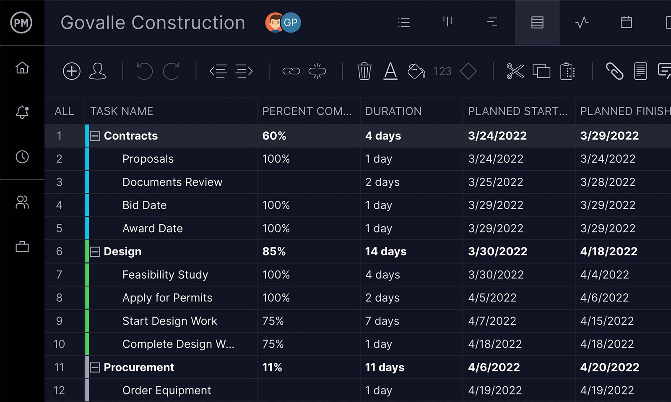
Task: Click the assign person icon
Action: 98,71
